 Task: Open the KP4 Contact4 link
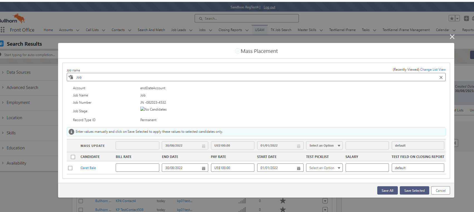point(126,201)
